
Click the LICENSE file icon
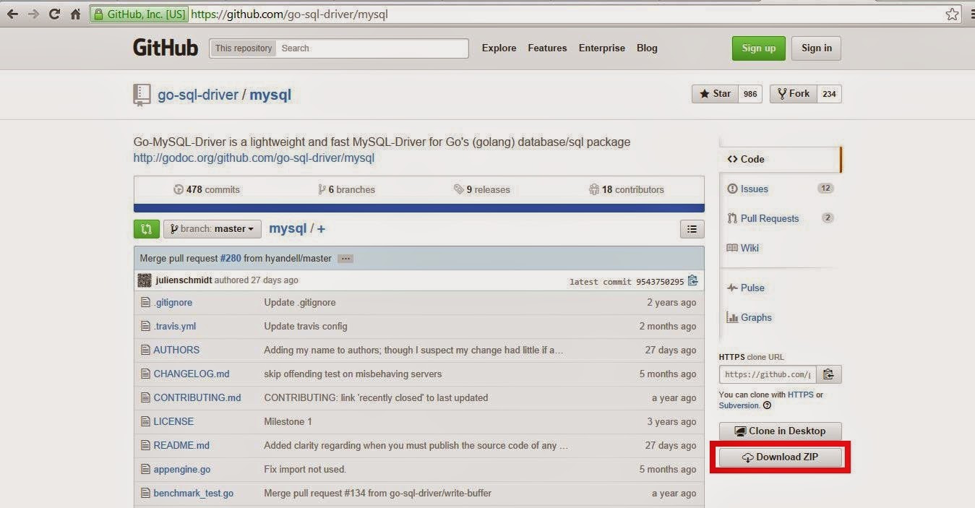pyautogui.click(x=145, y=422)
